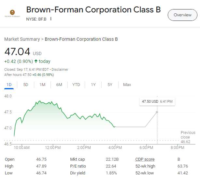Open the three-dot more options menu

click(51, 19)
